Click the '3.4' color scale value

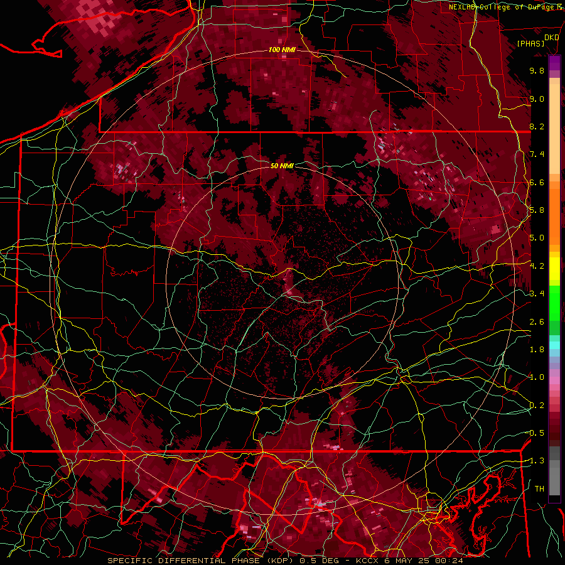537,294
